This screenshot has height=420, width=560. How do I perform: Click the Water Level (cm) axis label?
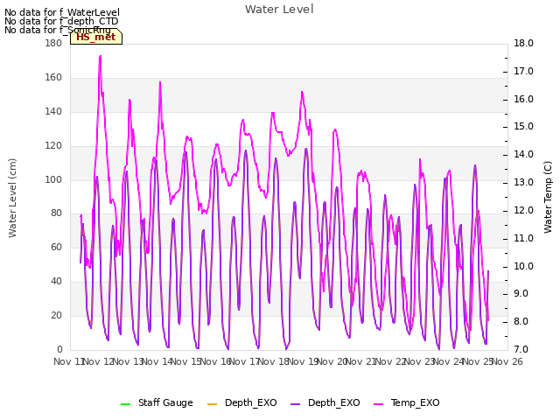click(12, 199)
